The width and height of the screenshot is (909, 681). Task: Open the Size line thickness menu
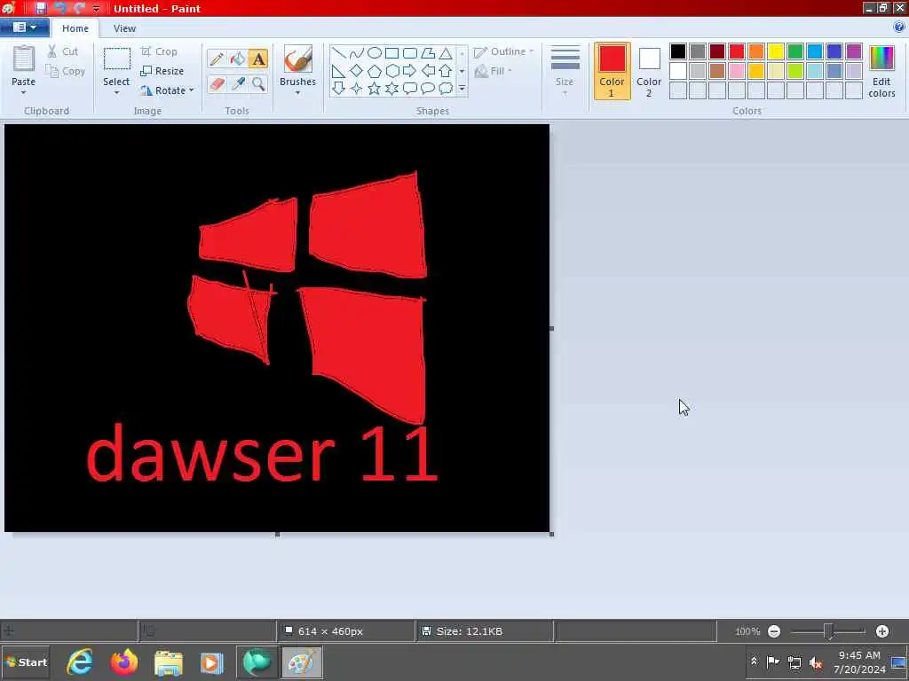tap(565, 71)
